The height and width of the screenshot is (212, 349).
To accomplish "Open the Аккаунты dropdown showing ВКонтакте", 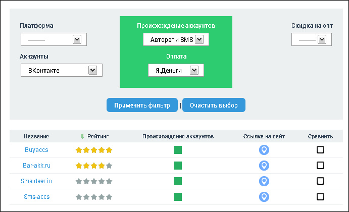I will point(62,70).
